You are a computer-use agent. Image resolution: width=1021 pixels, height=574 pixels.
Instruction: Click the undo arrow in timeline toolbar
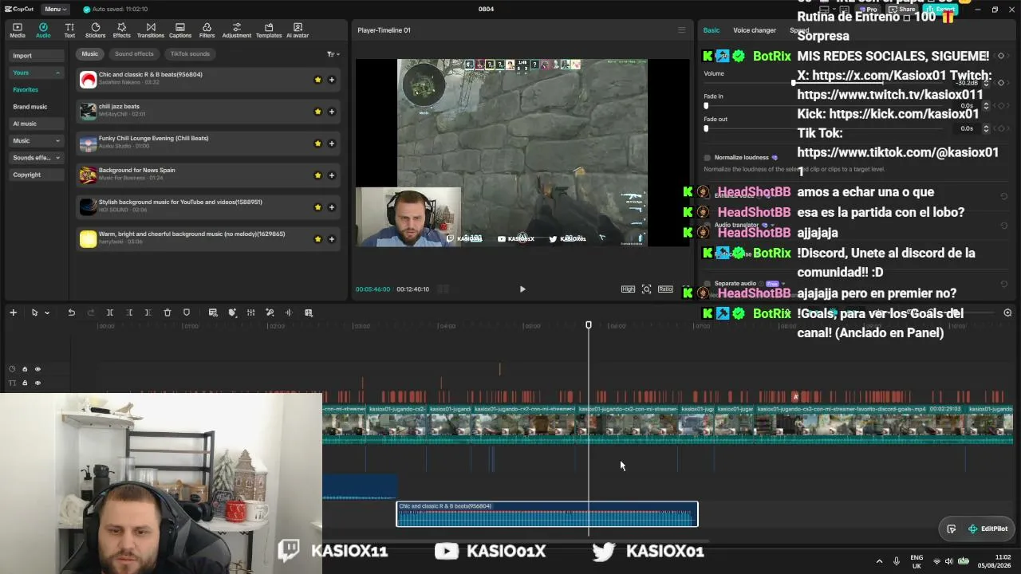point(71,313)
